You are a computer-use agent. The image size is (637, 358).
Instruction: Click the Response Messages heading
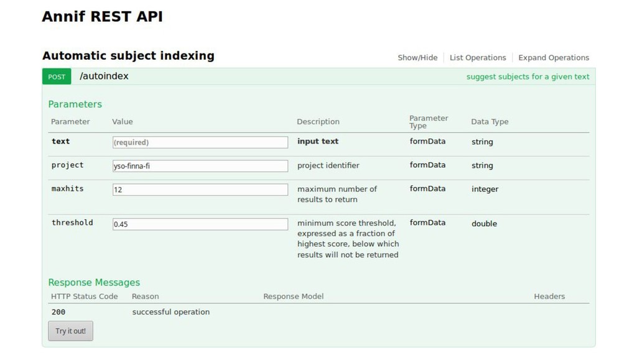pos(94,283)
